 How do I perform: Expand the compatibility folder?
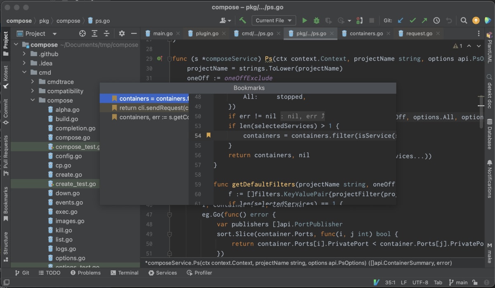(x=33, y=91)
